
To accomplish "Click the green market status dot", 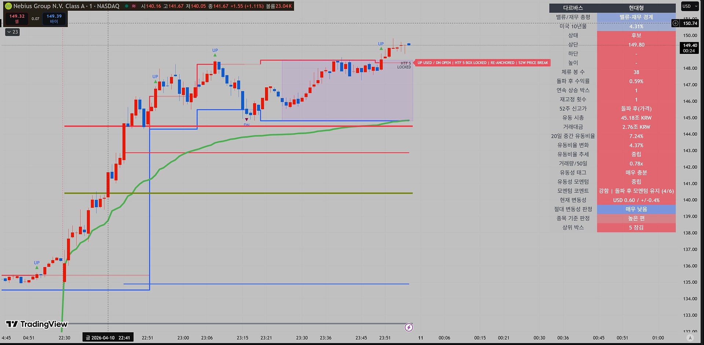I will click(x=126, y=6).
